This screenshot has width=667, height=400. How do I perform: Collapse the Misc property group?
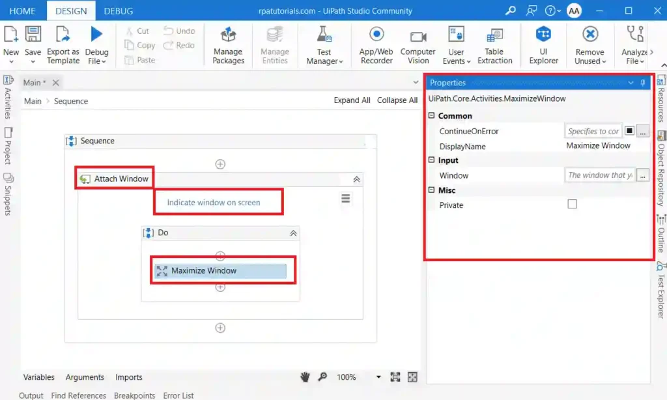tap(431, 190)
